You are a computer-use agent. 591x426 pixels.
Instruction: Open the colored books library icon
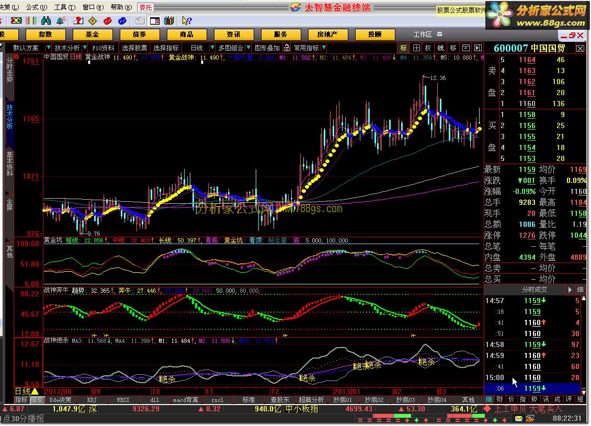pos(169,20)
